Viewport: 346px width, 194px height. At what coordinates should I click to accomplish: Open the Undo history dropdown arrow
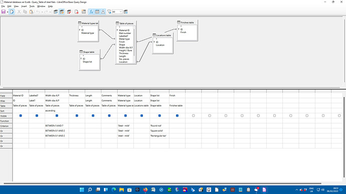pos(42,12)
